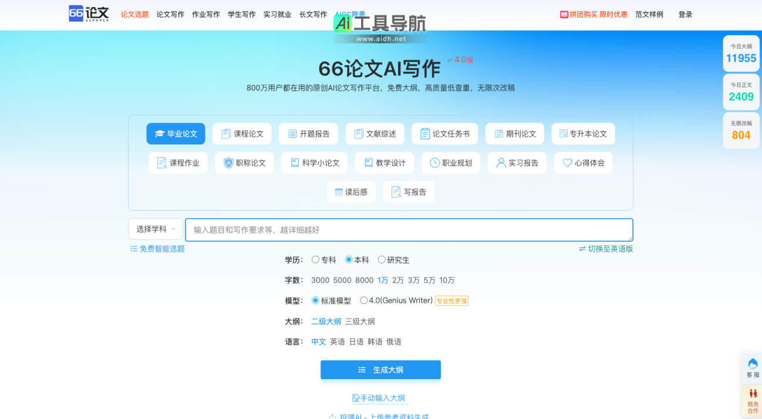
Task: Choose the 心得体会 category
Action: click(583, 163)
